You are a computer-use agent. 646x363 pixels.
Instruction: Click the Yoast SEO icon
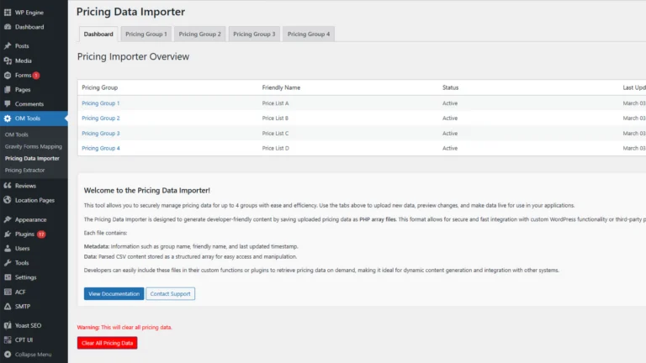(8, 325)
